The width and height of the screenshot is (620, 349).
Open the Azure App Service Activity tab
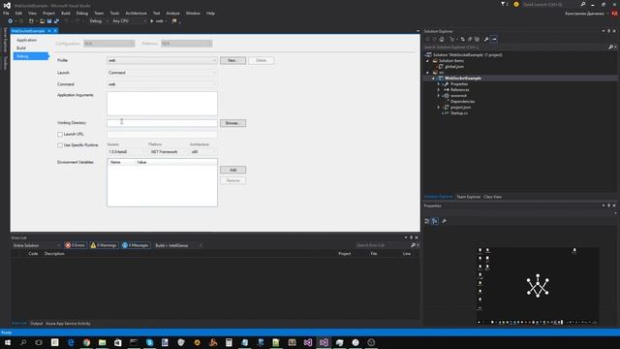pyautogui.click(x=68, y=323)
